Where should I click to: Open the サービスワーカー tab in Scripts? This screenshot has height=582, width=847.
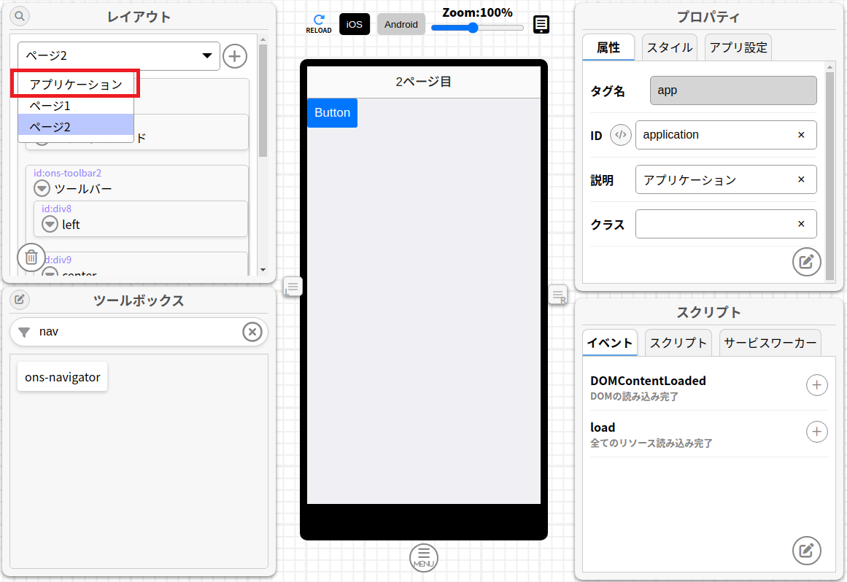(770, 342)
